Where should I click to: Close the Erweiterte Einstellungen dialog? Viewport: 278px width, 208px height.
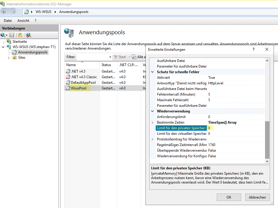pos(267,49)
